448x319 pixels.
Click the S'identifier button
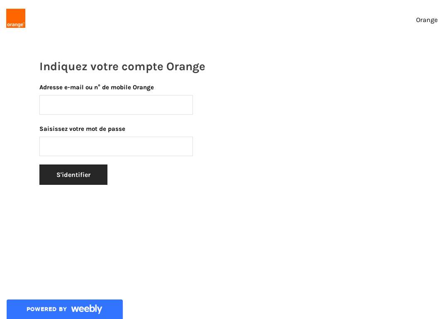73,174
